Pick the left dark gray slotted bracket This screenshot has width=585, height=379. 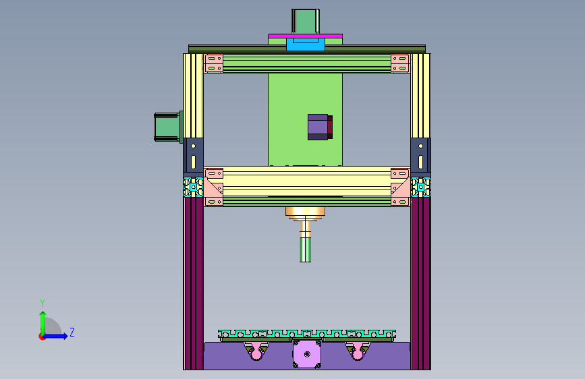[193, 156]
